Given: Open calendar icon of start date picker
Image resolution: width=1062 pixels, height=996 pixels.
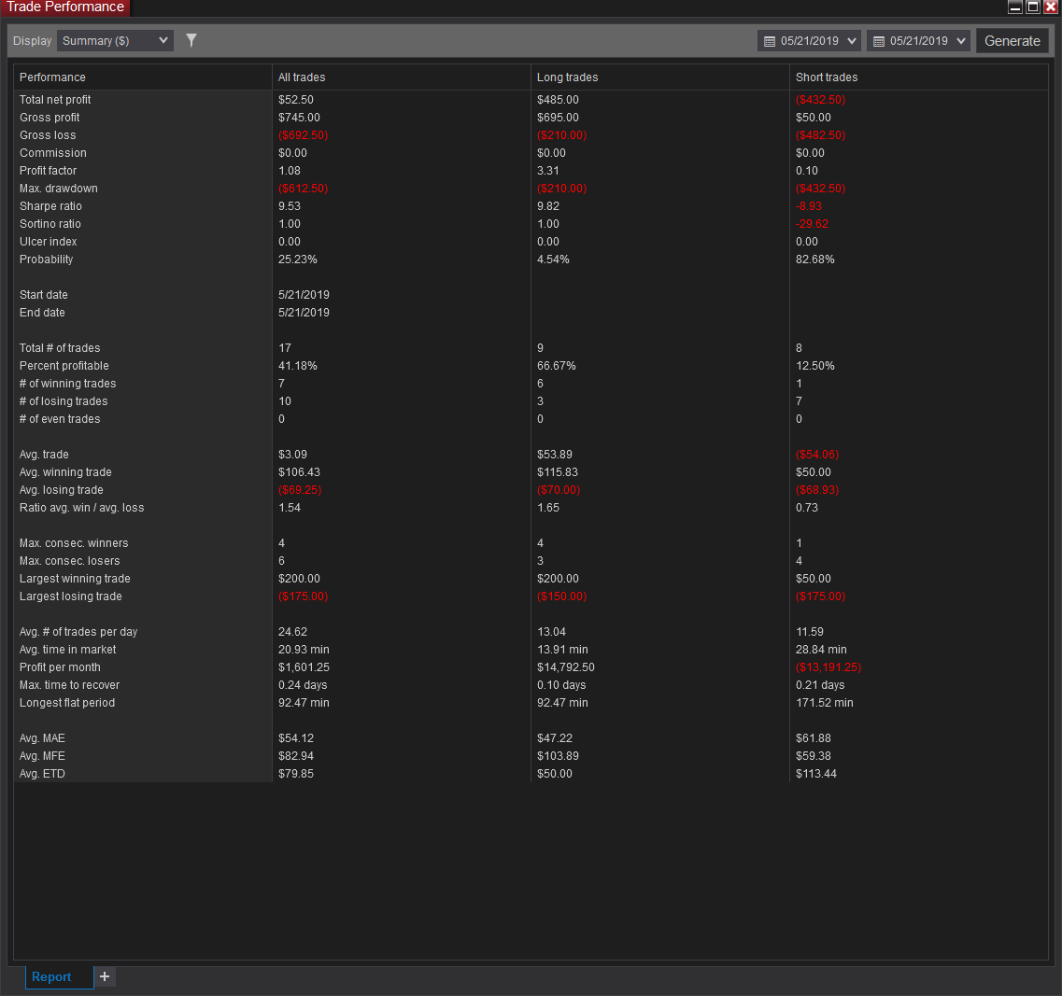Looking at the screenshot, I should (770, 41).
